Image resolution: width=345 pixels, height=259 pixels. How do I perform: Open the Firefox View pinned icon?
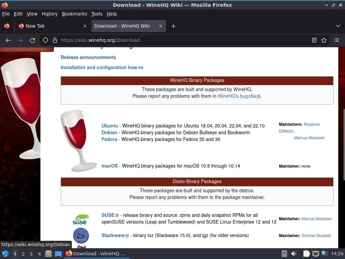click(7, 26)
